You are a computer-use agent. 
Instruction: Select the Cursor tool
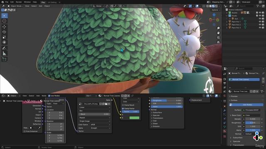[4, 21]
